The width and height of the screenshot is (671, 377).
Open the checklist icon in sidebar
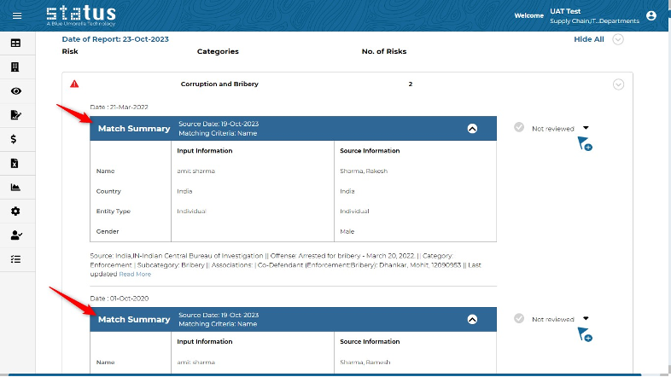[x=15, y=258]
